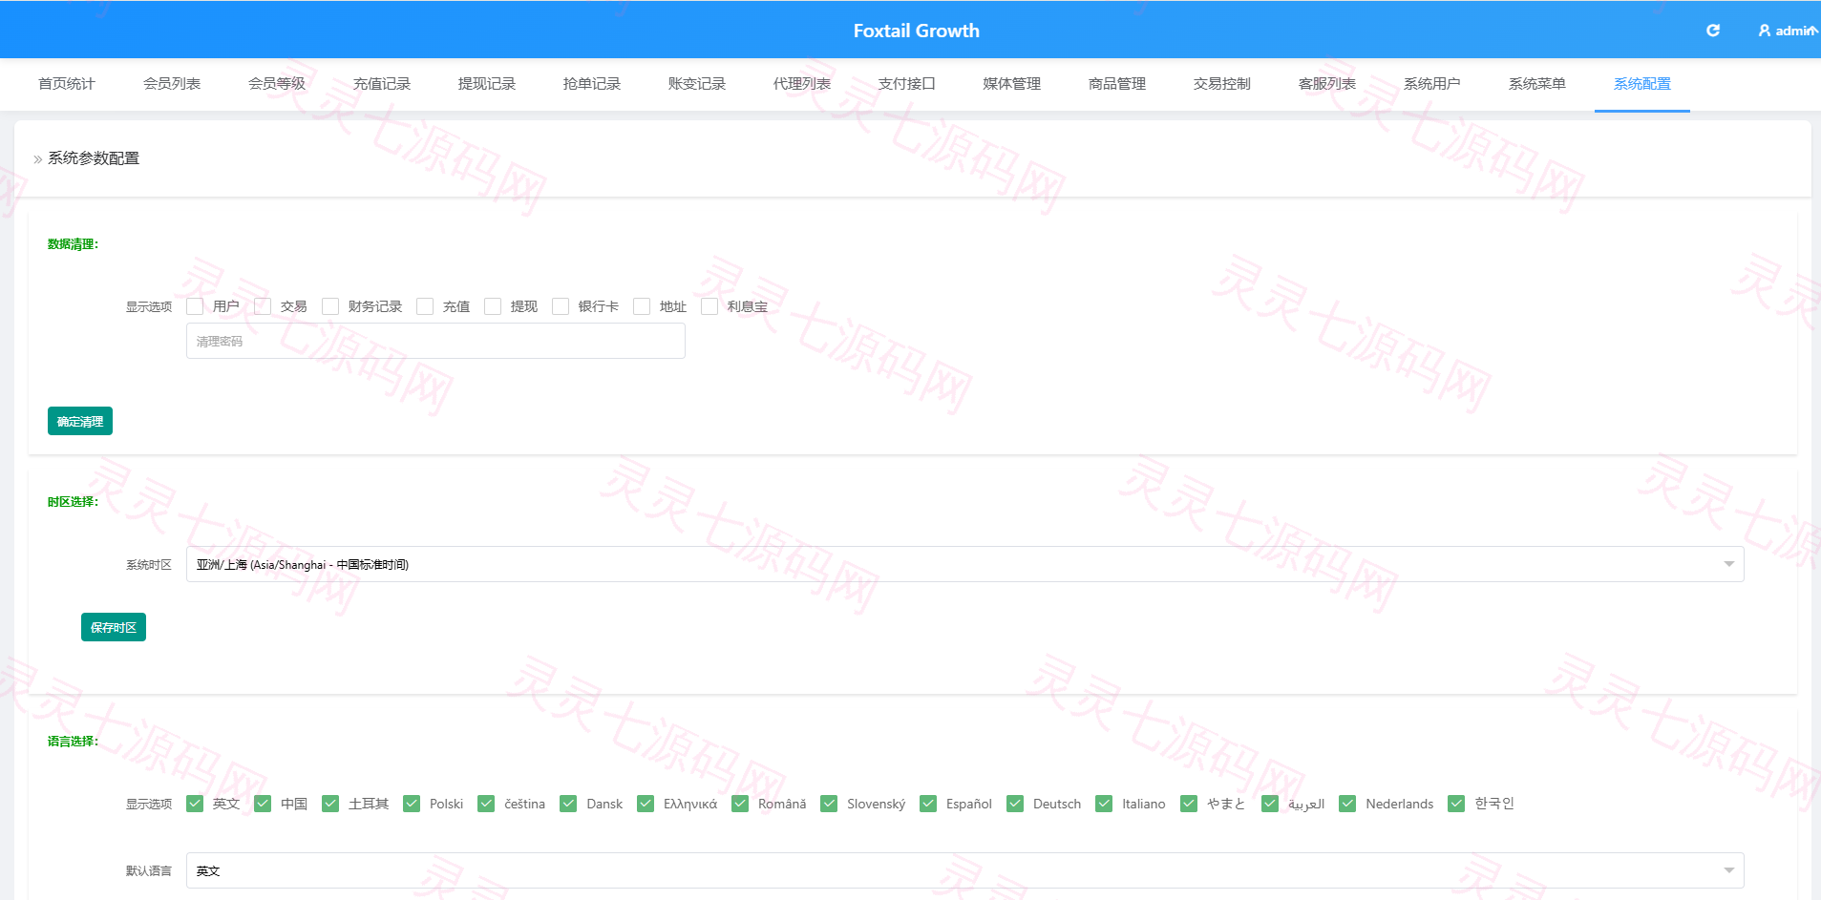This screenshot has width=1821, height=900.
Task: Open the admin user menu
Action: [1788, 31]
